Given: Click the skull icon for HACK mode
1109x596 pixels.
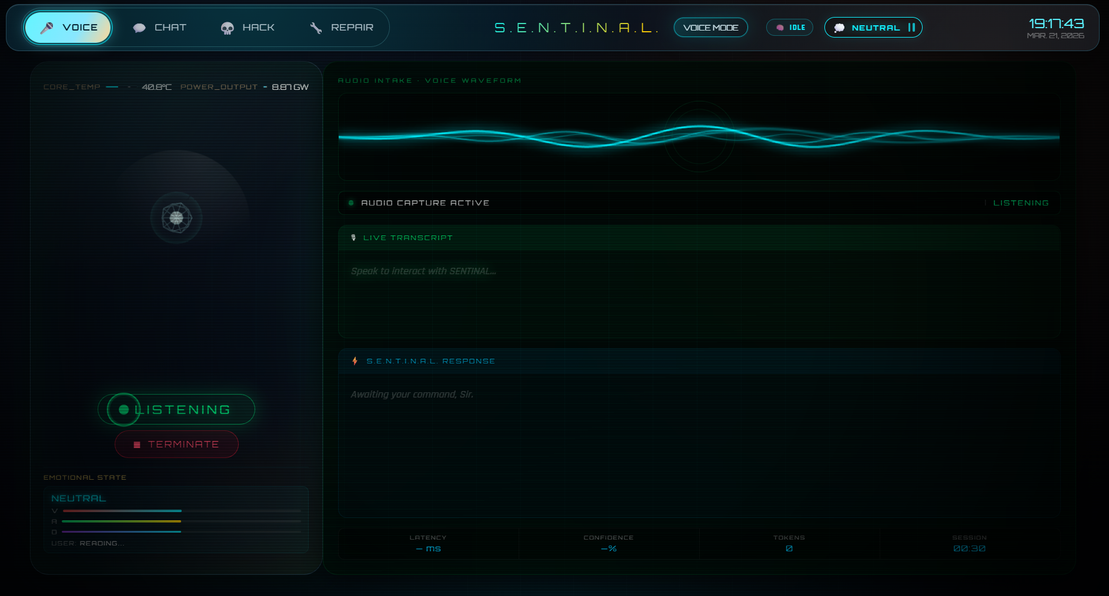Looking at the screenshot, I should pyautogui.click(x=226, y=27).
